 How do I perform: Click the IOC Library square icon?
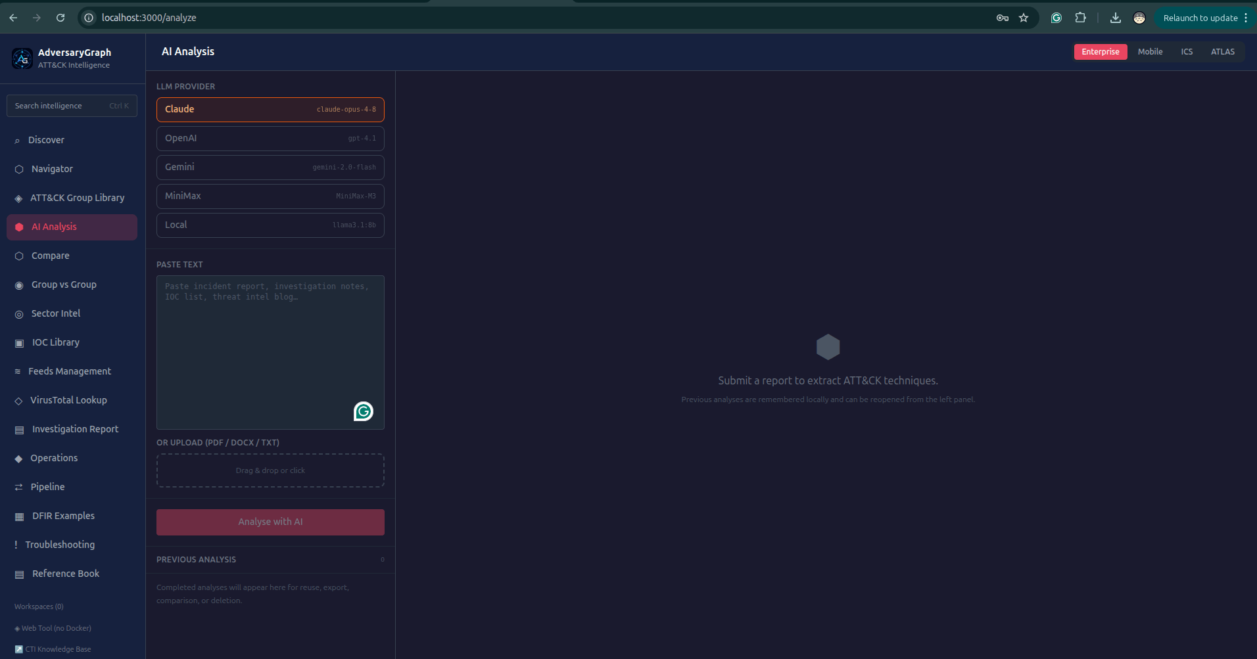(x=19, y=343)
